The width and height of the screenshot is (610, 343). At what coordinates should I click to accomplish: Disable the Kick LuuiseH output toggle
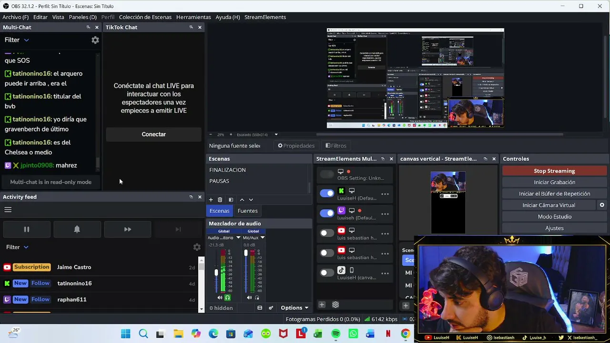click(x=327, y=193)
